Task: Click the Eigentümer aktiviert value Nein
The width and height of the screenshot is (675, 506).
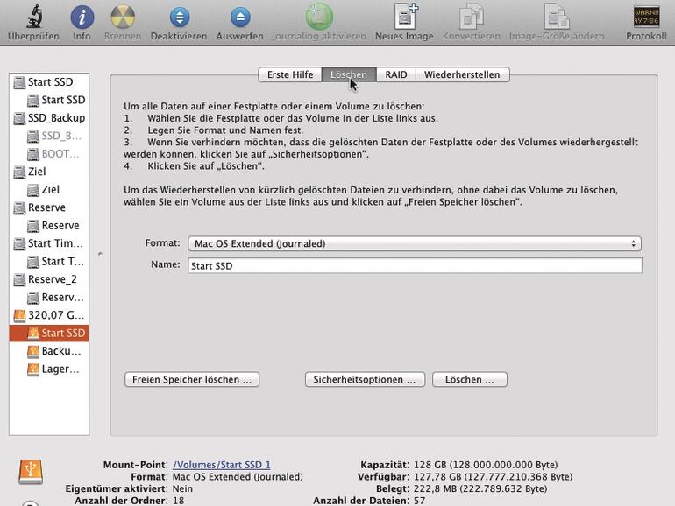Action: pyautogui.click(x=182, y=488)
